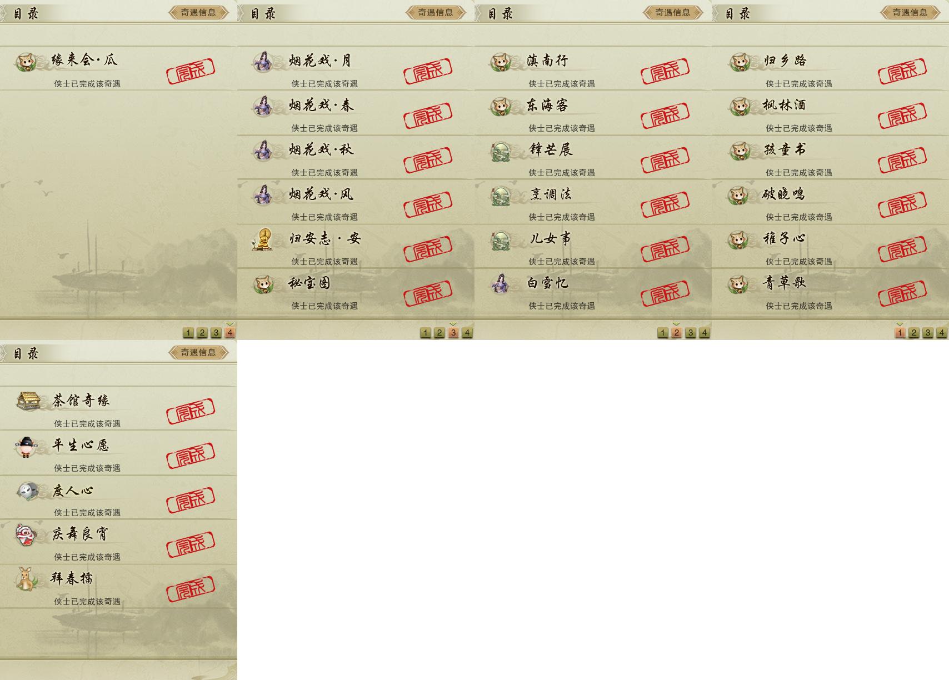Open the 归乡路 adventure entry
Image resolution: width=949 pixels, height=680 pixels.
tap(830, 69)
